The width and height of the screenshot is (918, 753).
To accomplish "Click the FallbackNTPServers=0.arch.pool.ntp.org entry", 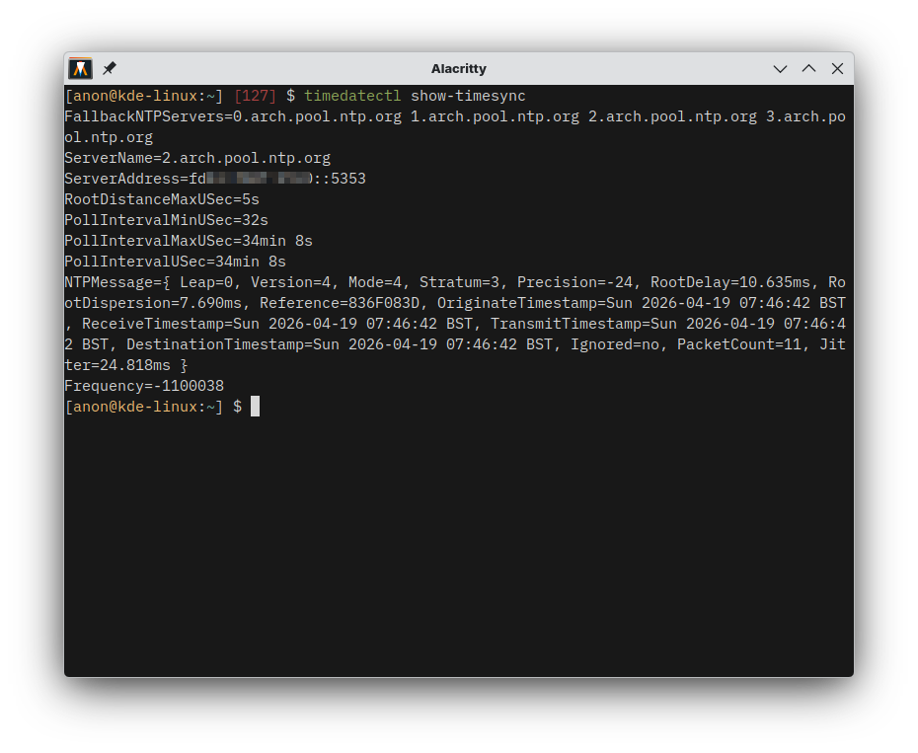I will (233, 117).
